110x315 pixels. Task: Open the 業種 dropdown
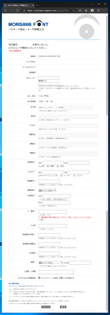51,263
